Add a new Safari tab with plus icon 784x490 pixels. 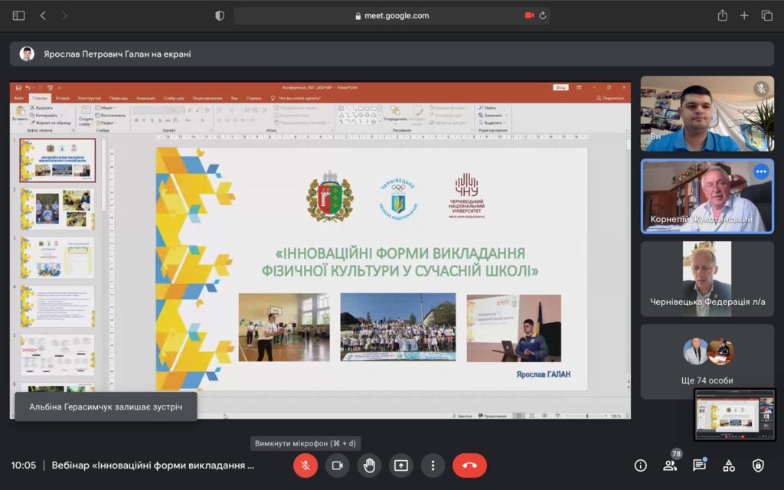pyautogui.click(x=744, y=15)
